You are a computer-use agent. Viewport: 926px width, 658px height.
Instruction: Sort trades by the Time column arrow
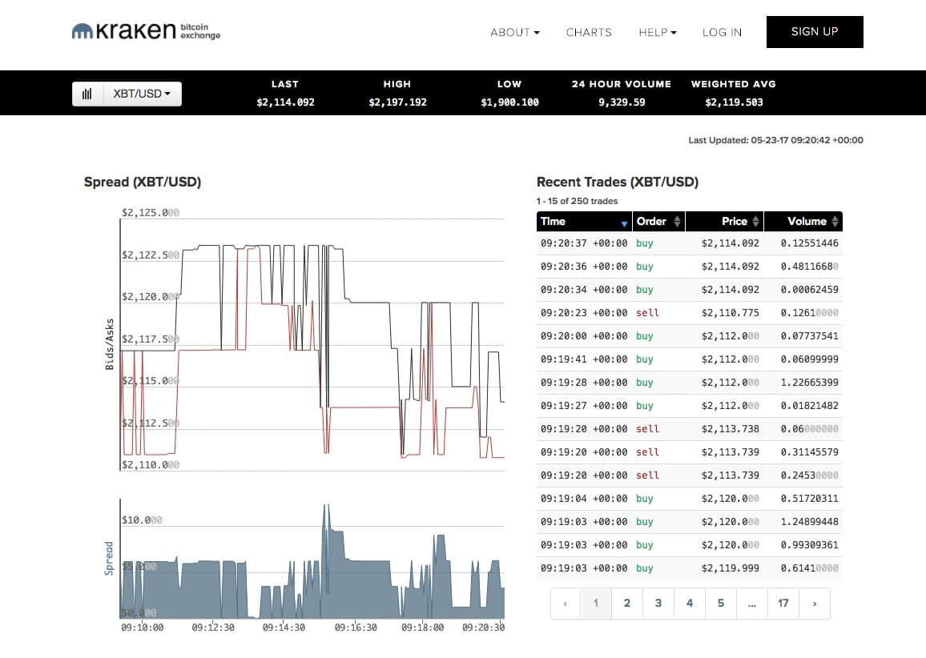point(624,223)
